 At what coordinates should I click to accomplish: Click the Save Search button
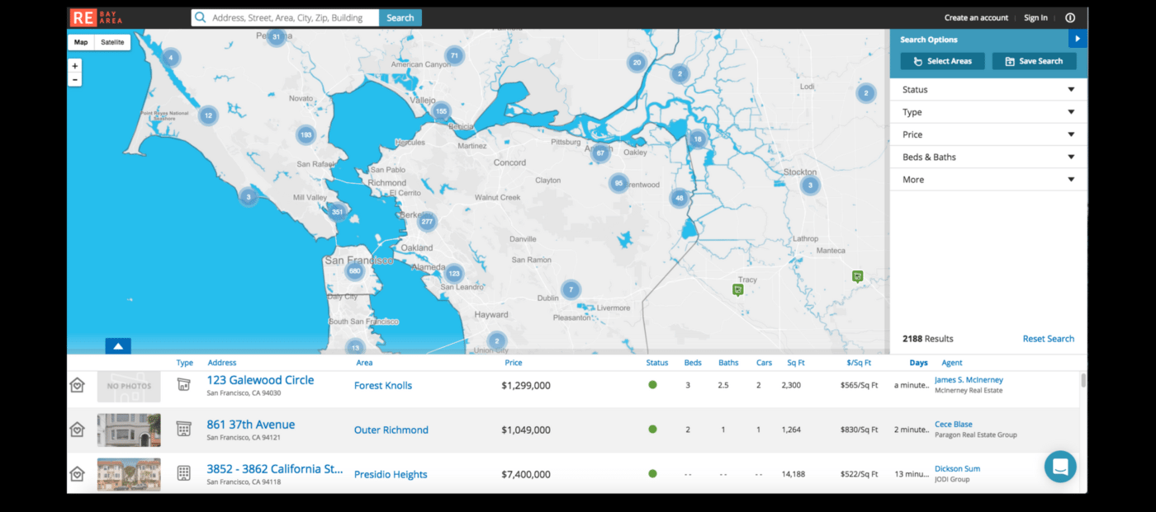(x=1034, y=61)
